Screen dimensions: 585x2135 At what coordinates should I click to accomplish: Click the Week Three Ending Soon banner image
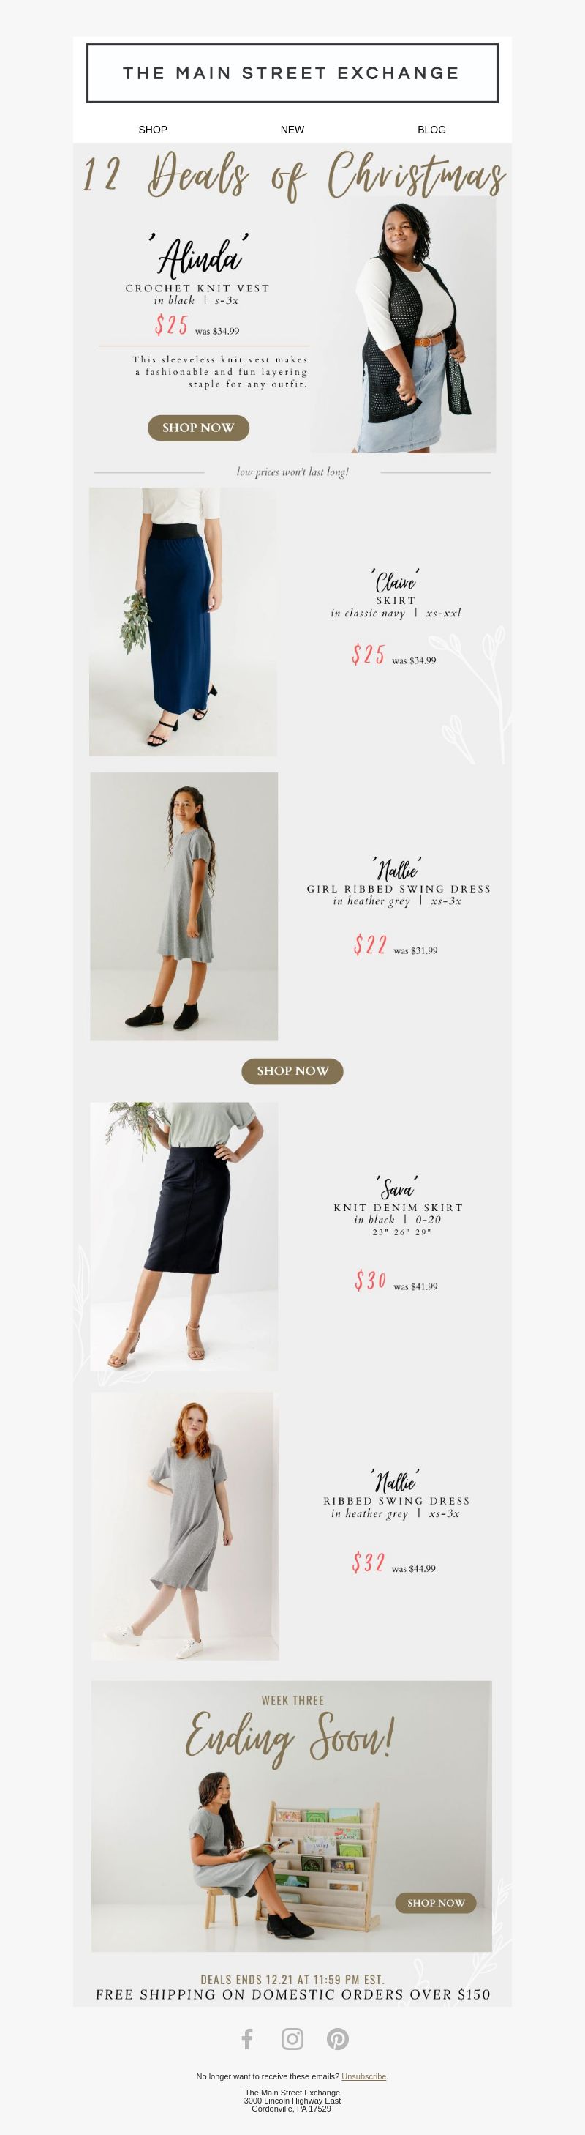[x=291, y=1816]
